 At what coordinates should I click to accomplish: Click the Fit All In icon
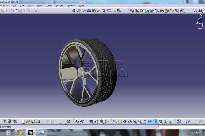(120, 122)
